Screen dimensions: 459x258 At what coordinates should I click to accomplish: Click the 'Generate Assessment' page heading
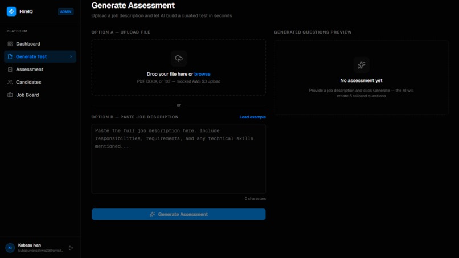point(133,5)
